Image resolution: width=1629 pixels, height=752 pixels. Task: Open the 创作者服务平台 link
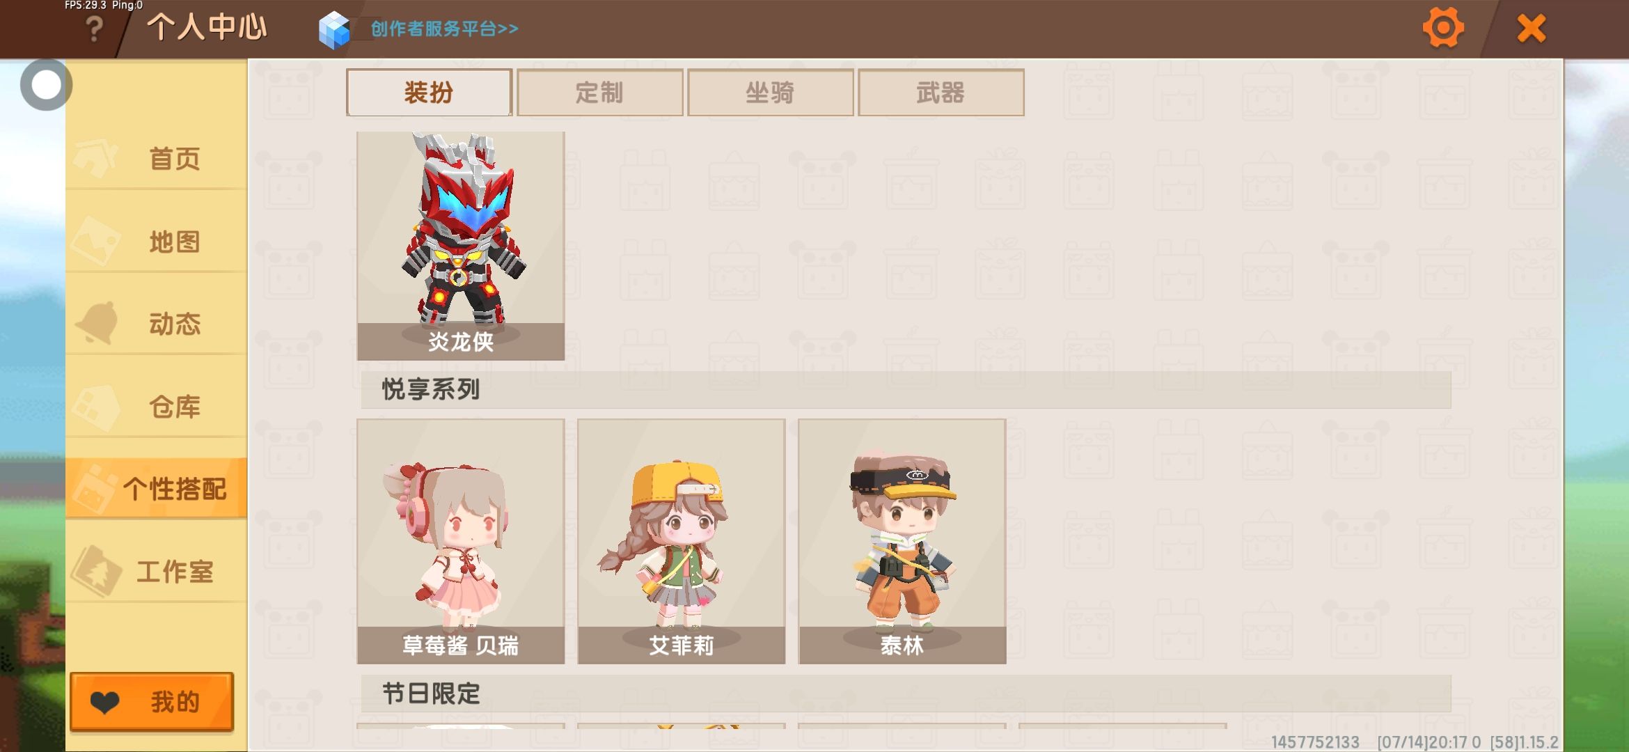(x=444, y=29)
